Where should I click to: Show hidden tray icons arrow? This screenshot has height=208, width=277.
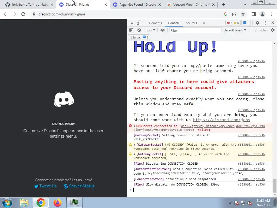230,203
